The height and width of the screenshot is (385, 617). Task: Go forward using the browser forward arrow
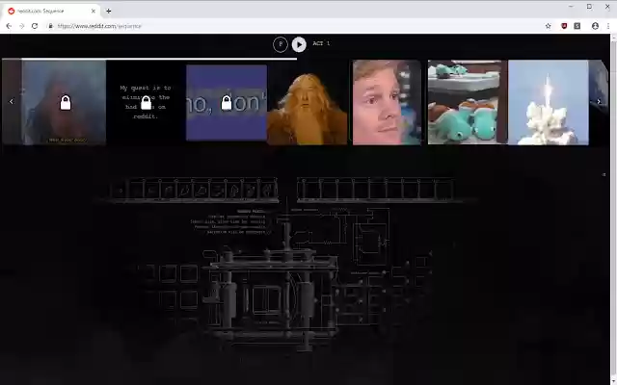point(22,26)
